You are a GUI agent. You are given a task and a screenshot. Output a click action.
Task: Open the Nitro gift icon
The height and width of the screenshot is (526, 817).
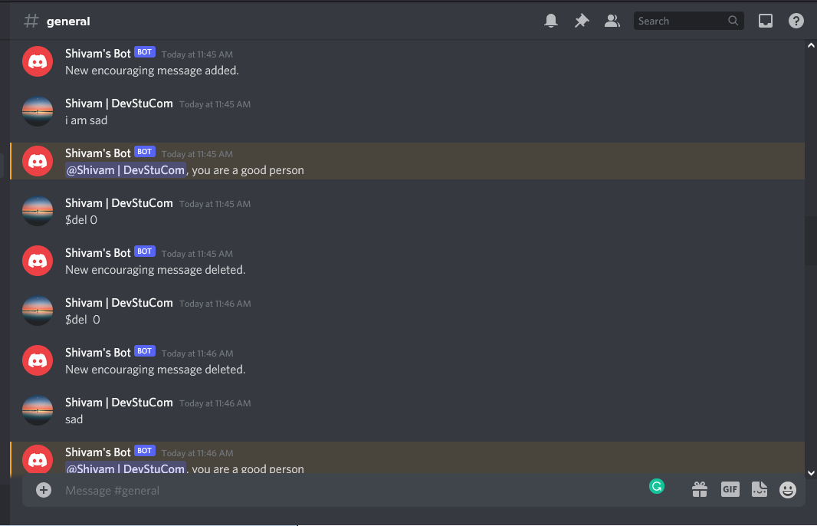700,489
